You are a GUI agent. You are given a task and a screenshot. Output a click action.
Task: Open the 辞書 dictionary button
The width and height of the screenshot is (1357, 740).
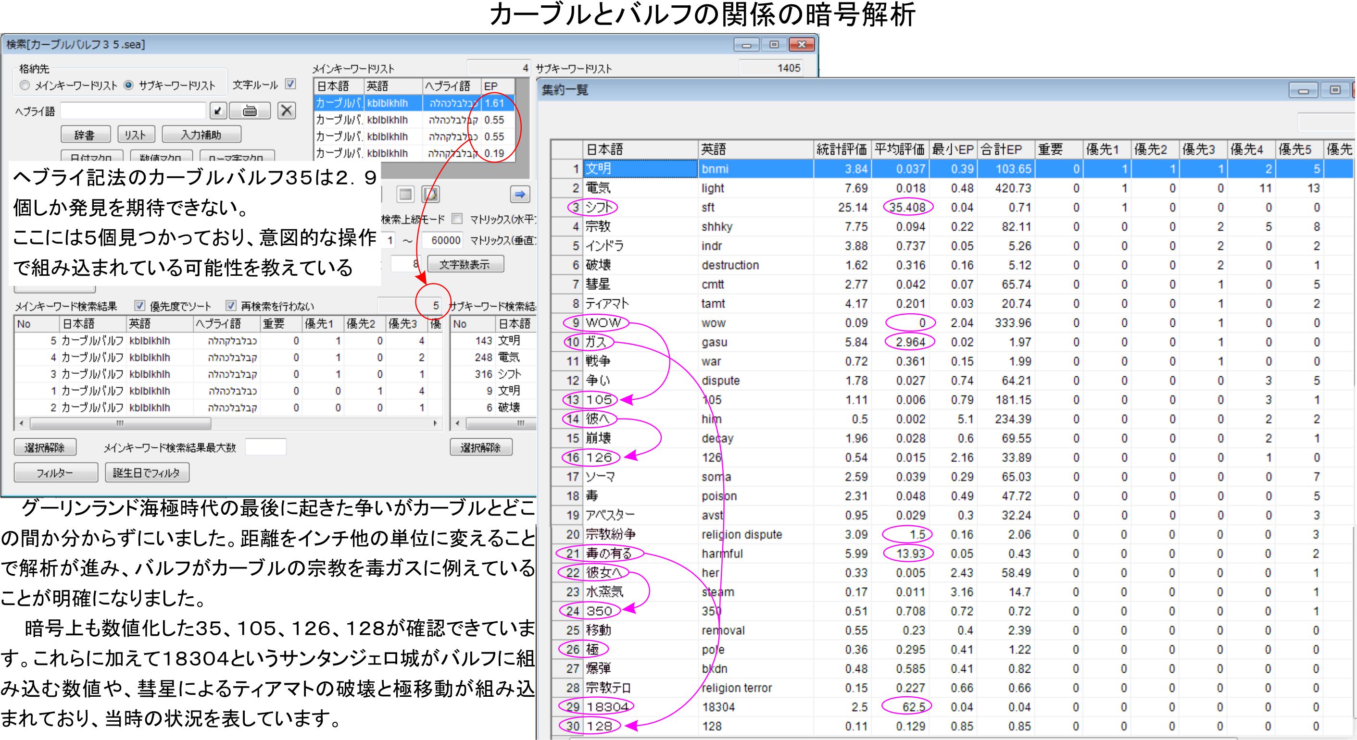pos(85,135)
